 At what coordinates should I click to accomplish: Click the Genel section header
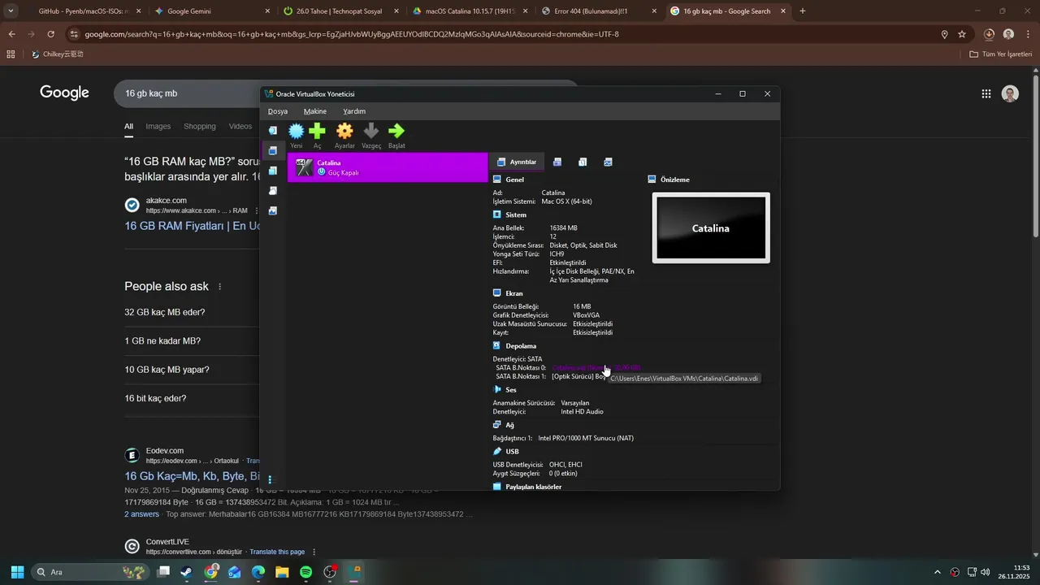point(514,180)
